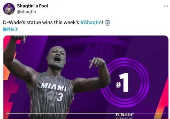Click the number 3 on the jersey

click(60, 97)
